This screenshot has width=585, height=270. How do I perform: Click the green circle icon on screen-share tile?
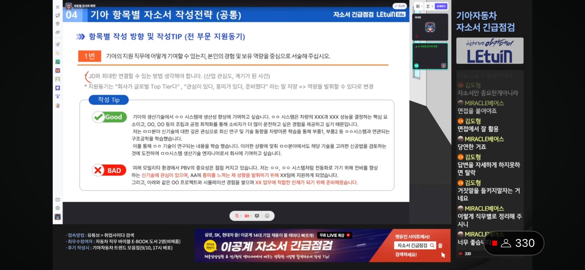tap(416, 66)
